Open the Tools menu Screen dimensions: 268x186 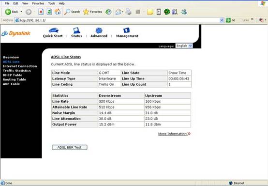tap(51, 3)
